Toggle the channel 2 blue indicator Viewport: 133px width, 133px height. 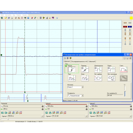click(x=130, y=27)
